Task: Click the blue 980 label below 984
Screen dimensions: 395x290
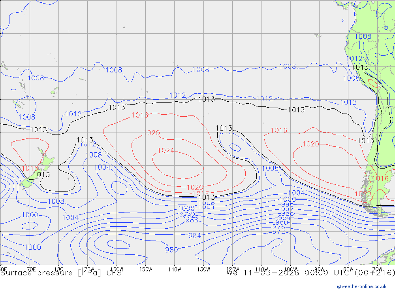Action: [171, 250]
